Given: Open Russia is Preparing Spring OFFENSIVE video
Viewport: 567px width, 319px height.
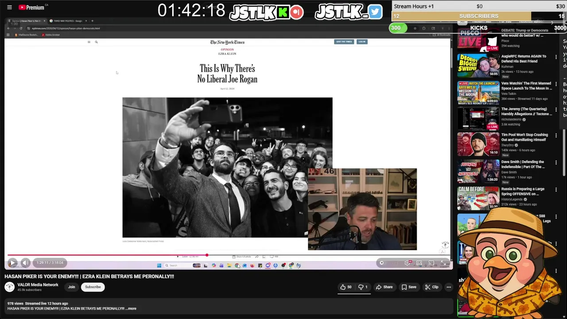Looking at the screenshot, I should pyautogui.click(x=478, y=198).
